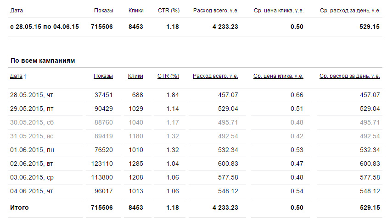This screenshot has height=218, width=387.
Task: Sort by Ср. цена клика link
Action: 278,76
